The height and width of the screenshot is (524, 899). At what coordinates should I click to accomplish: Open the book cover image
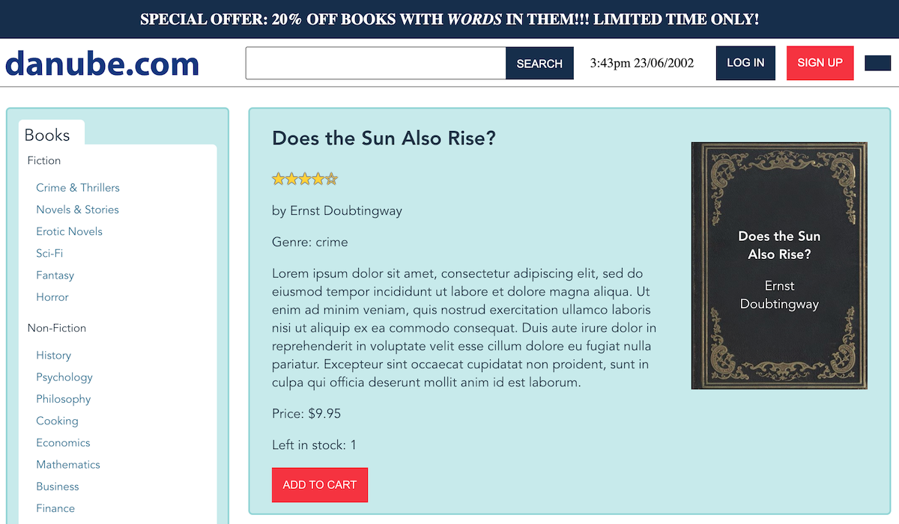coord(779,266)
